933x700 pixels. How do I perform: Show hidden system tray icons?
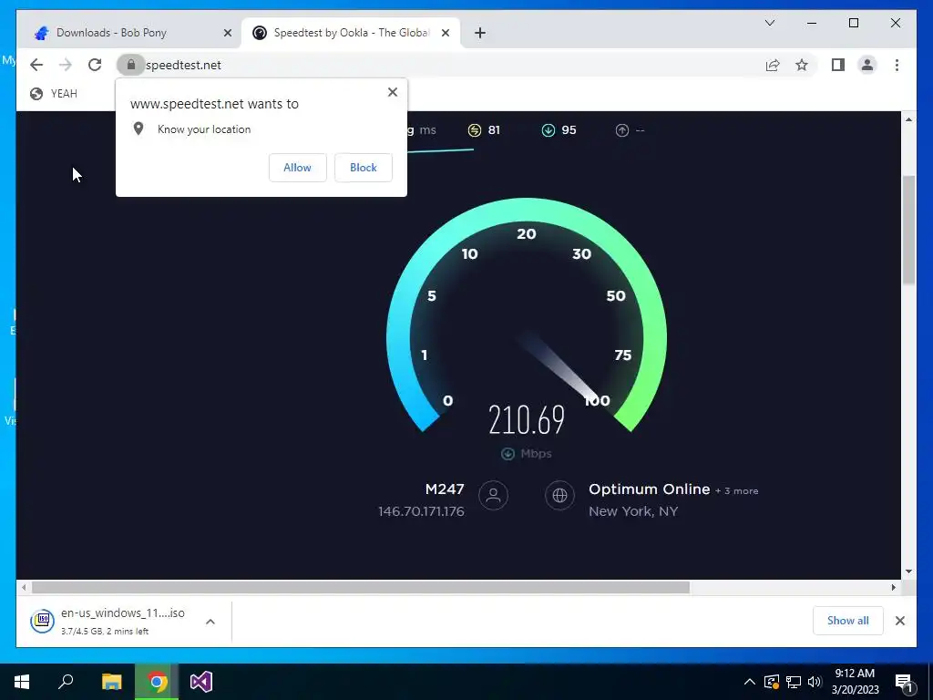pos(750,682)
